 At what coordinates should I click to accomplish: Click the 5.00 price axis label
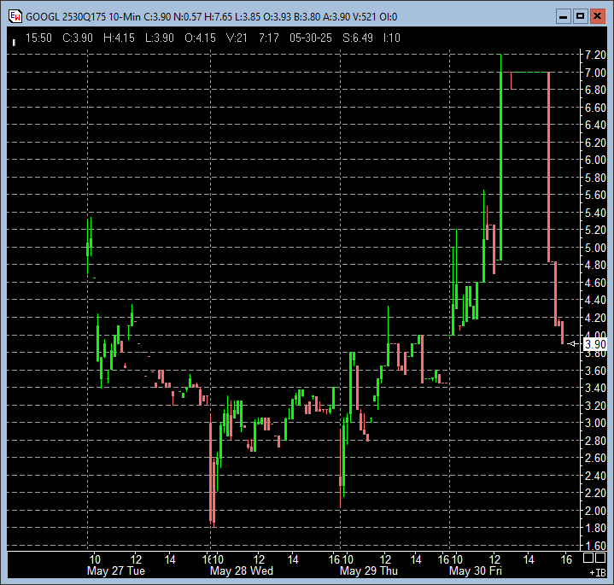(595, 248)
